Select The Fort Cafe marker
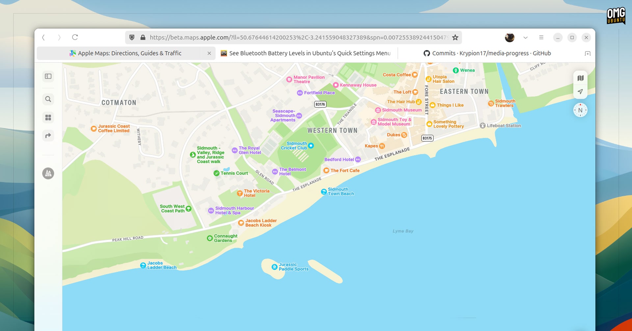Screen dimensions: 632x331 326,170
